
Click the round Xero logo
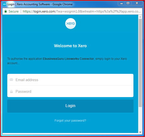(71, 23)
